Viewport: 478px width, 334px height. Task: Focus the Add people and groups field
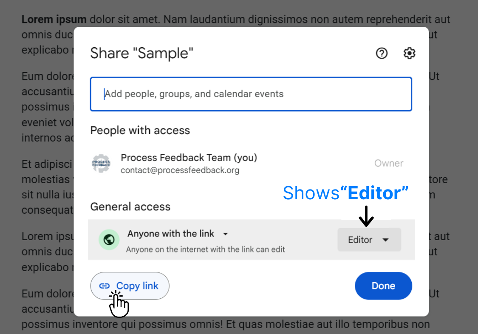pyautogui.click(x=251, y=94)
